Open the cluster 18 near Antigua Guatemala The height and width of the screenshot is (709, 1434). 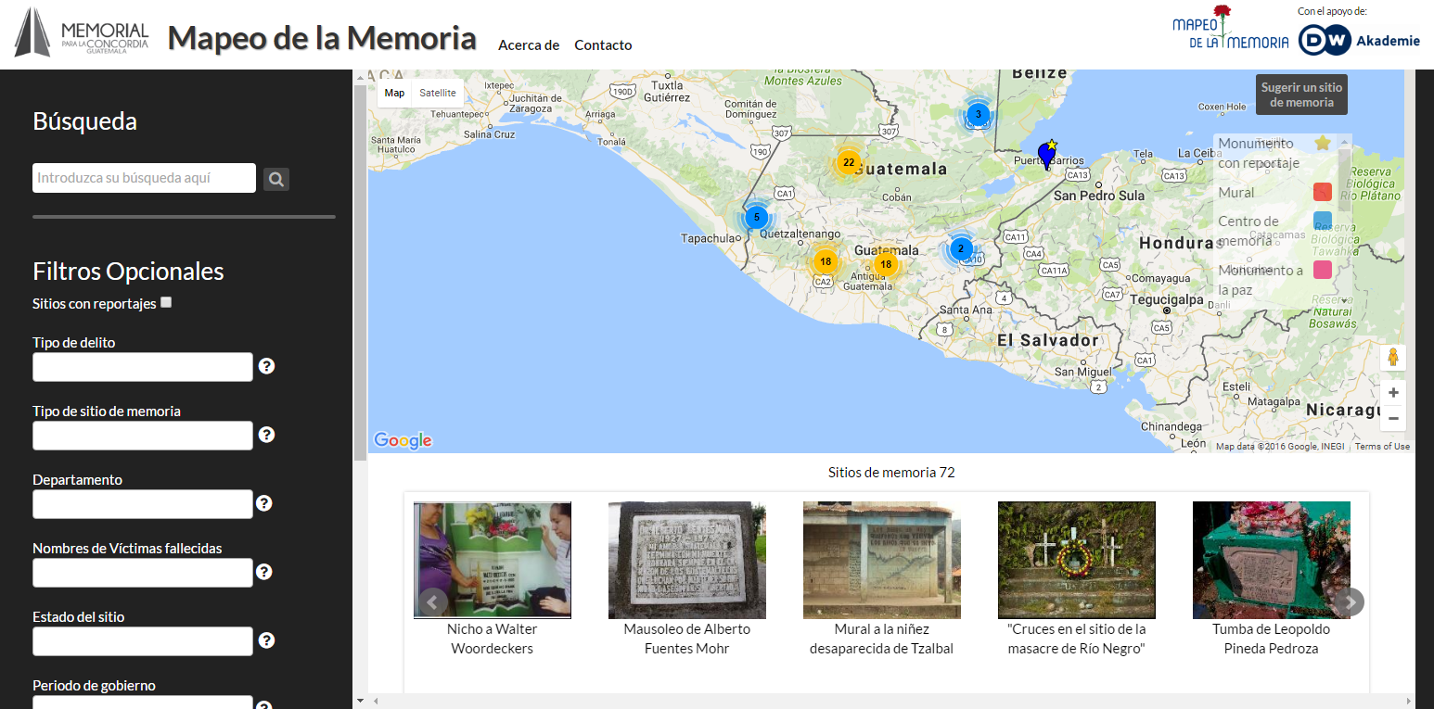(886, 264)
